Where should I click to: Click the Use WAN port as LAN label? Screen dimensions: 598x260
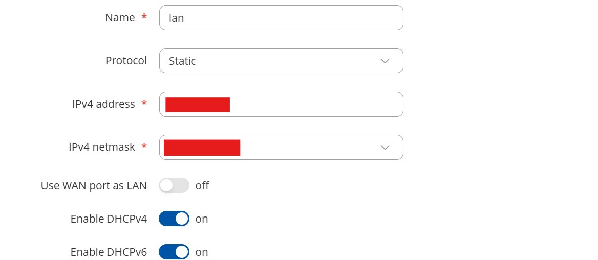[x=94, y=185]
